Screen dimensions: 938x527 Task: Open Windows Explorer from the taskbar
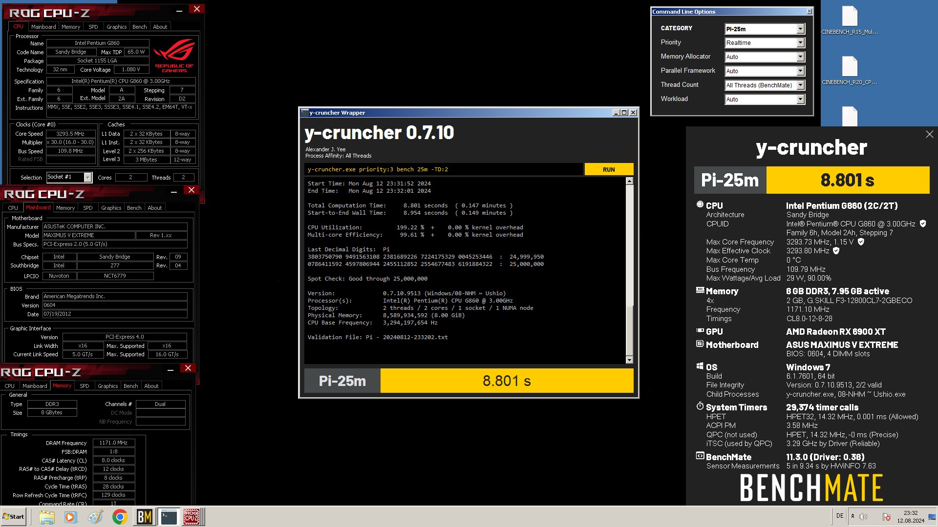(x=47, y=517)
